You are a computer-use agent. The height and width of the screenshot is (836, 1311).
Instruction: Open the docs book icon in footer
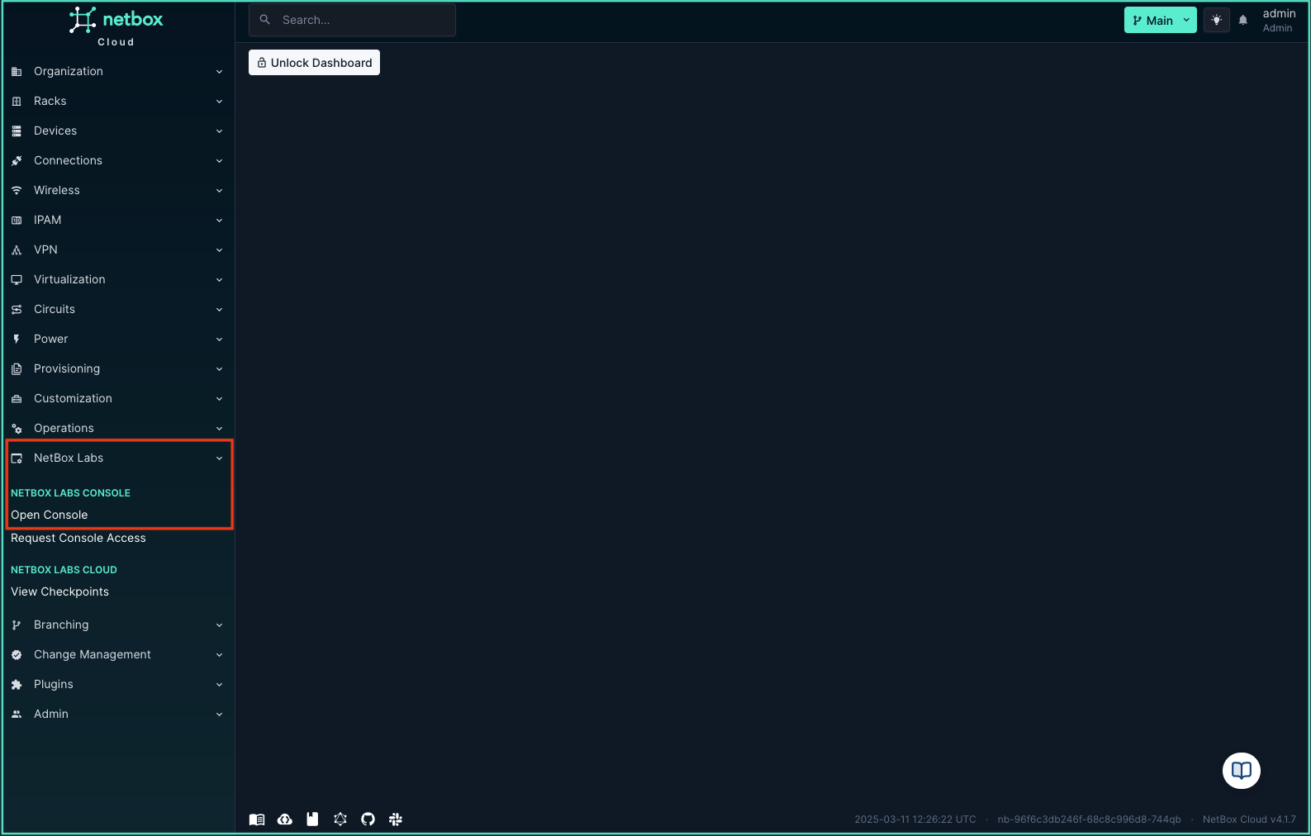[x=257, y=819]
